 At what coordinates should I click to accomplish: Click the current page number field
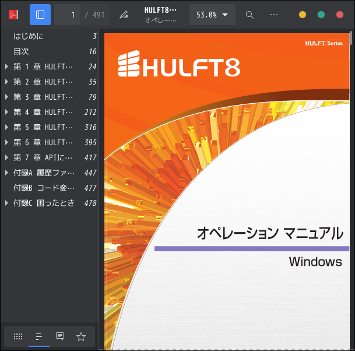coord(67,15)
